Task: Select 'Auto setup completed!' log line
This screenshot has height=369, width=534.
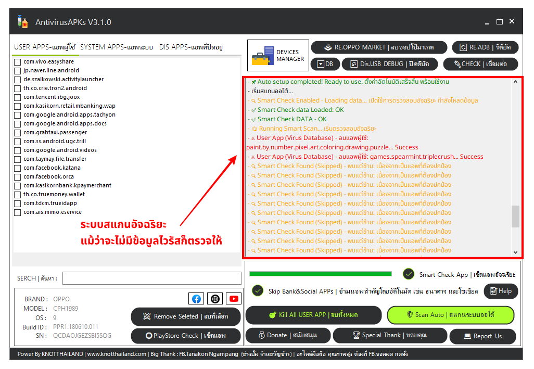Action: pos(348,82)
